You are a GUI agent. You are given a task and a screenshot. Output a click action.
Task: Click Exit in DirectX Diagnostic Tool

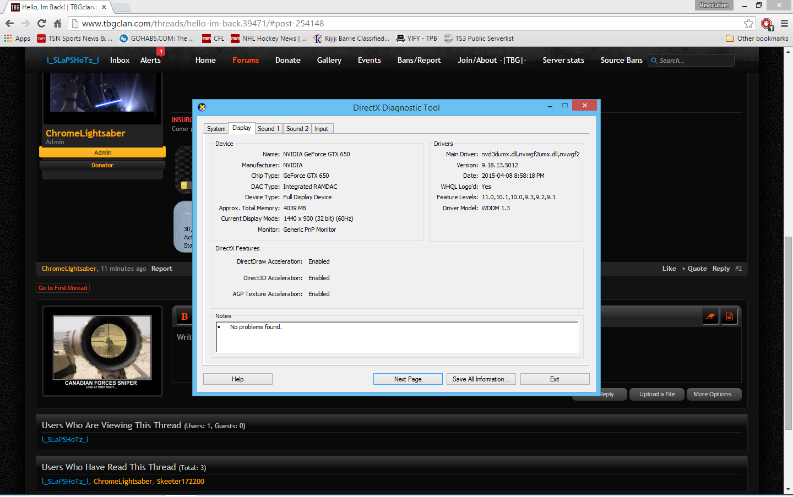point(555,379)
